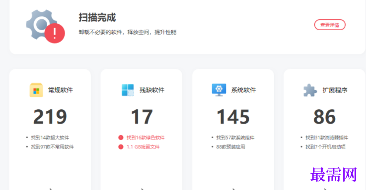The width and height of the screenshot is (366, 190).
Task: Click the warning icon beside 1.1 GB残留文件
Action: (x=121, y=147)
